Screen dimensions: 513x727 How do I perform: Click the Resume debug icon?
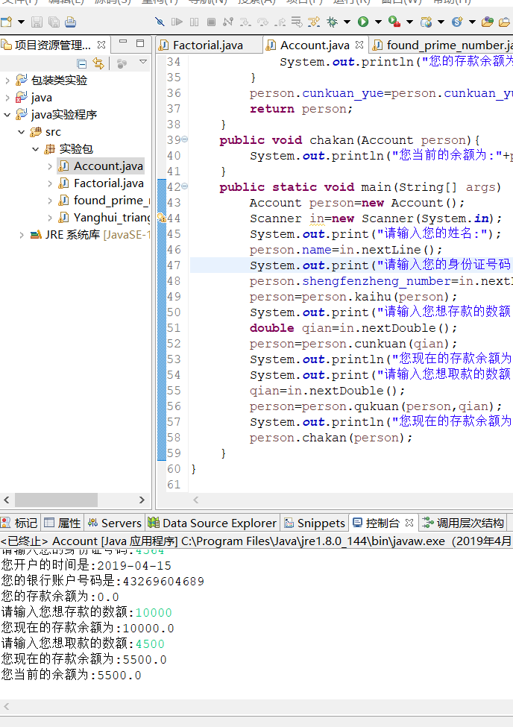(177, 22)
